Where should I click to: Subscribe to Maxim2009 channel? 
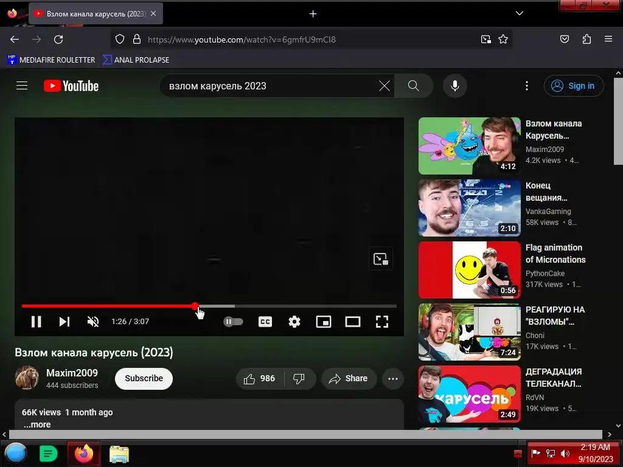point(144,378)
